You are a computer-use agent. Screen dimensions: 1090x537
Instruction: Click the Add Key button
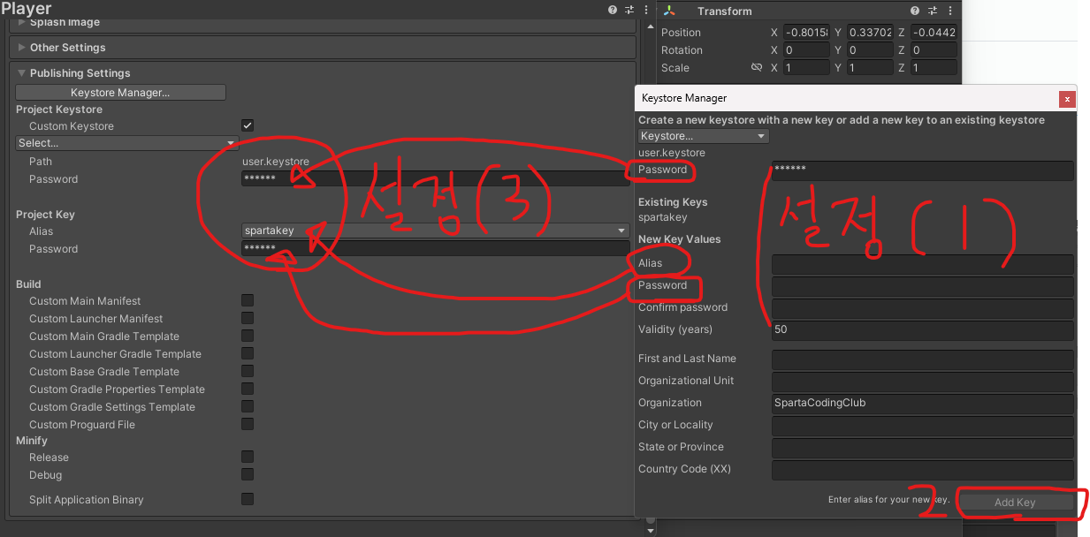point(1015,503)
